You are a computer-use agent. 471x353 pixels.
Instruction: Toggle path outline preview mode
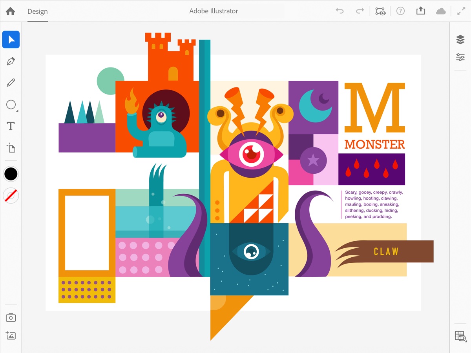[380, 11]
